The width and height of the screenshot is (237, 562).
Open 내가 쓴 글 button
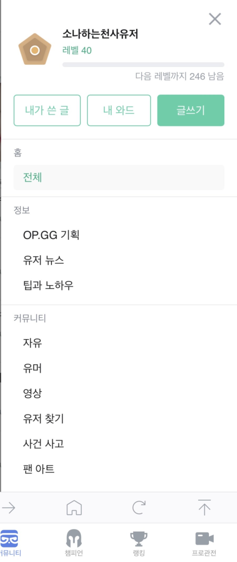(47, 110)
